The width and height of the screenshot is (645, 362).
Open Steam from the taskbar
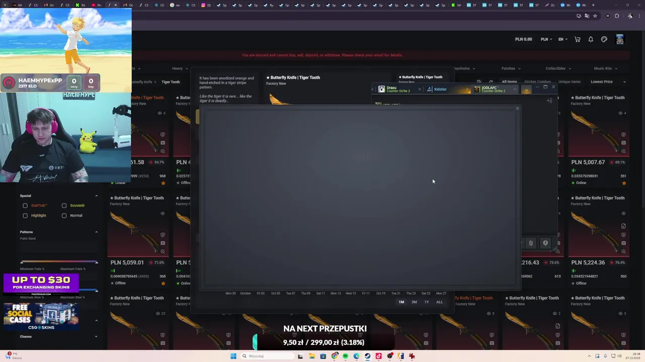tap(367, 356)
